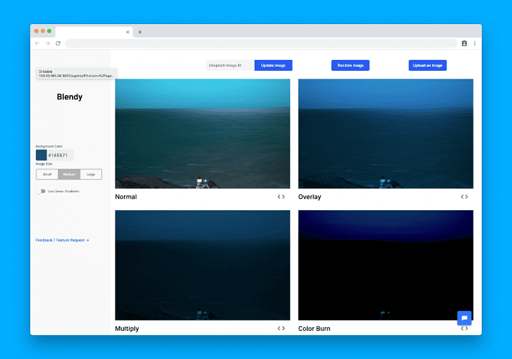Open the browser three-dot menu
Screen dimensions: 512x359
(x=475, y=43)
